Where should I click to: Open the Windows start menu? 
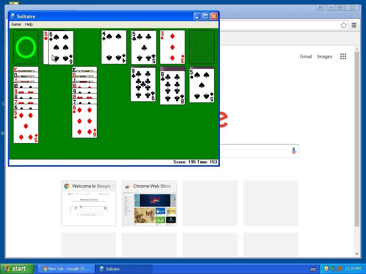click(17, 269)
